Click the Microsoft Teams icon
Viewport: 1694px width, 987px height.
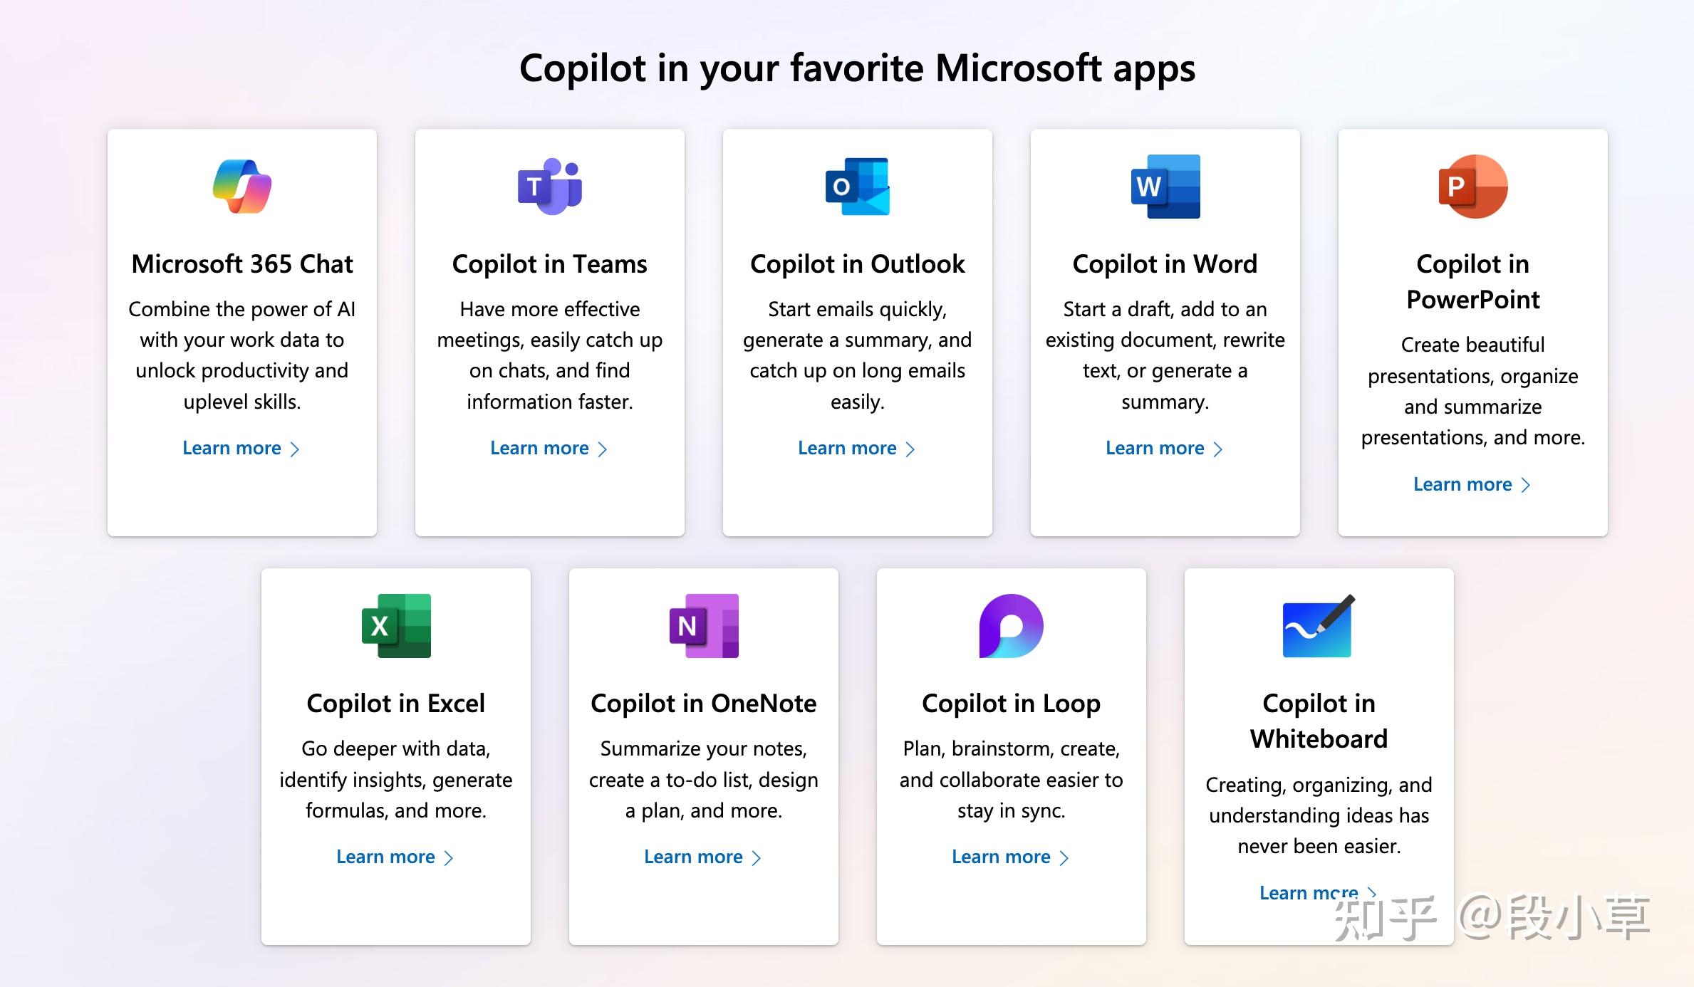(x=549, y=187)
